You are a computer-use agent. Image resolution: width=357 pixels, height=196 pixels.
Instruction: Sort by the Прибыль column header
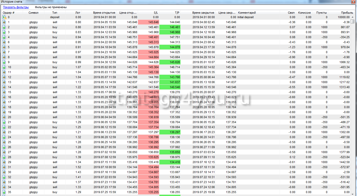click(347, 13)
